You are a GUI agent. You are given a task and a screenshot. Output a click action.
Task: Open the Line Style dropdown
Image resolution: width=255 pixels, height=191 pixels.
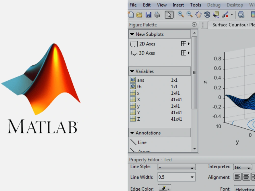[x=176, y=167]
